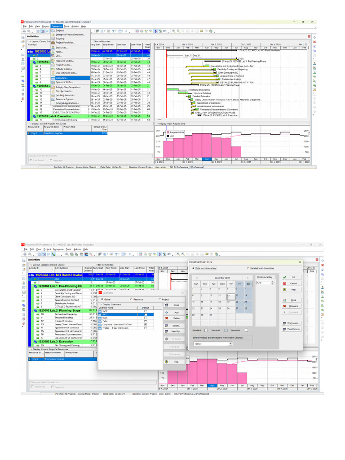
Task: Select Detailed work hours/day radio button
Action: (x=248, y=269)
